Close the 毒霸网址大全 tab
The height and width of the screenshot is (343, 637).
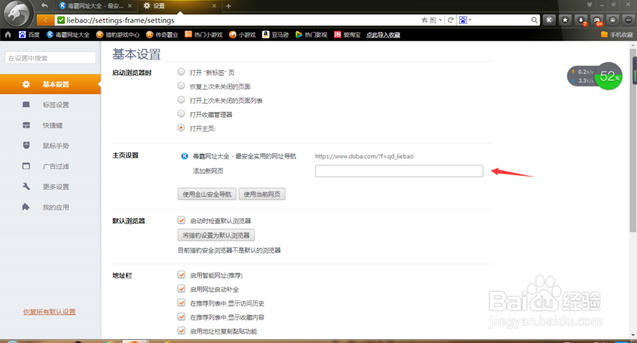129,6
